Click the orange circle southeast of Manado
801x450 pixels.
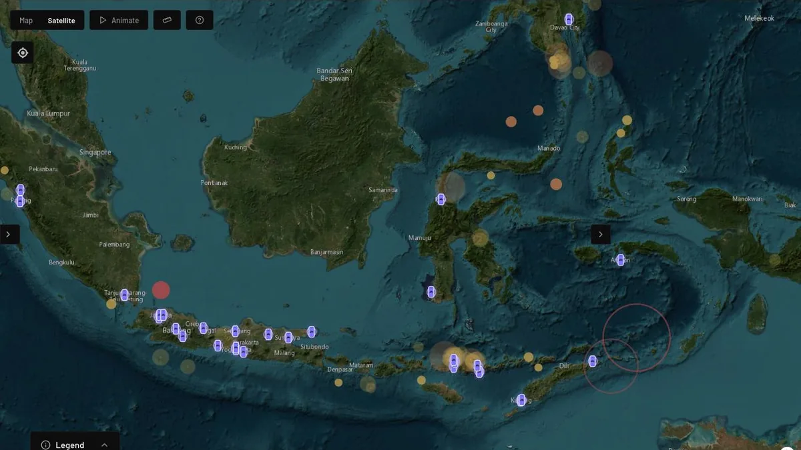pyautogui.click(x=556, y=184)
